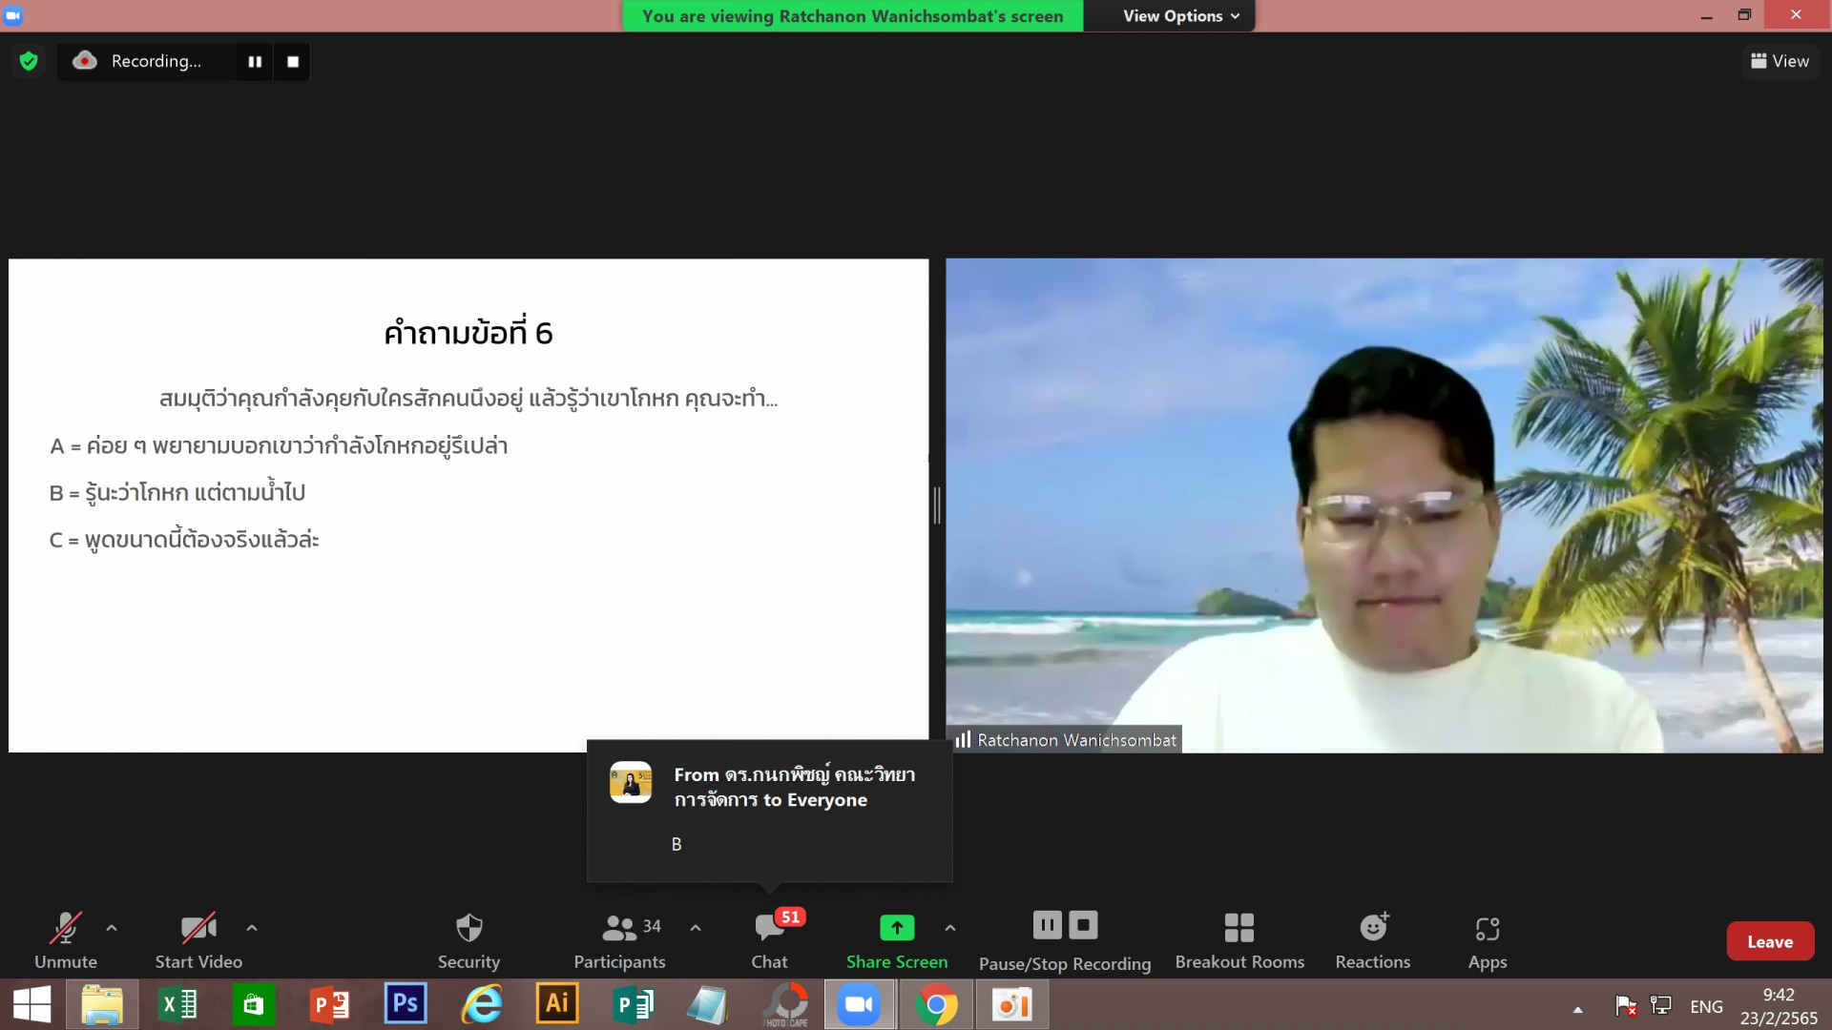Click the green Share Screen button
1832x1030 pixels.
pyautogui.click(x=897, y=940)
